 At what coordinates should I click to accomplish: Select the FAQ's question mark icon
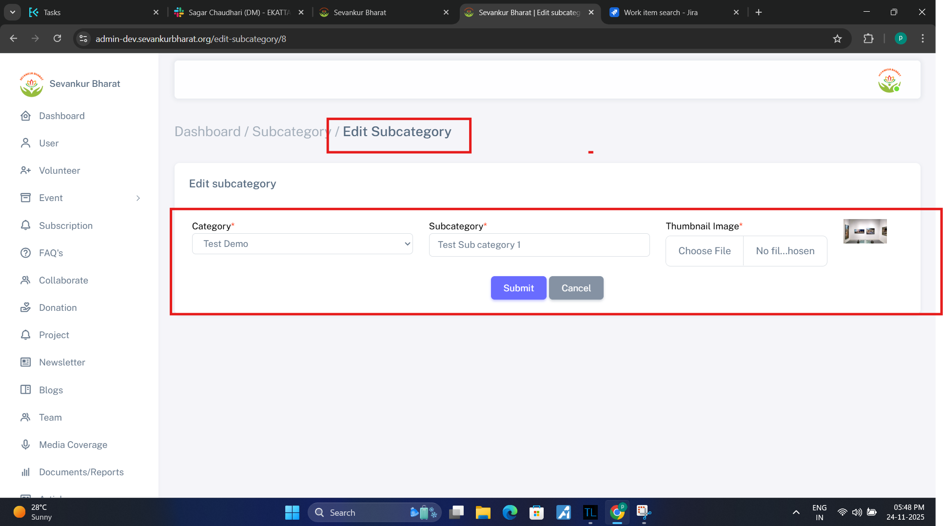click(x=25, y=253)
